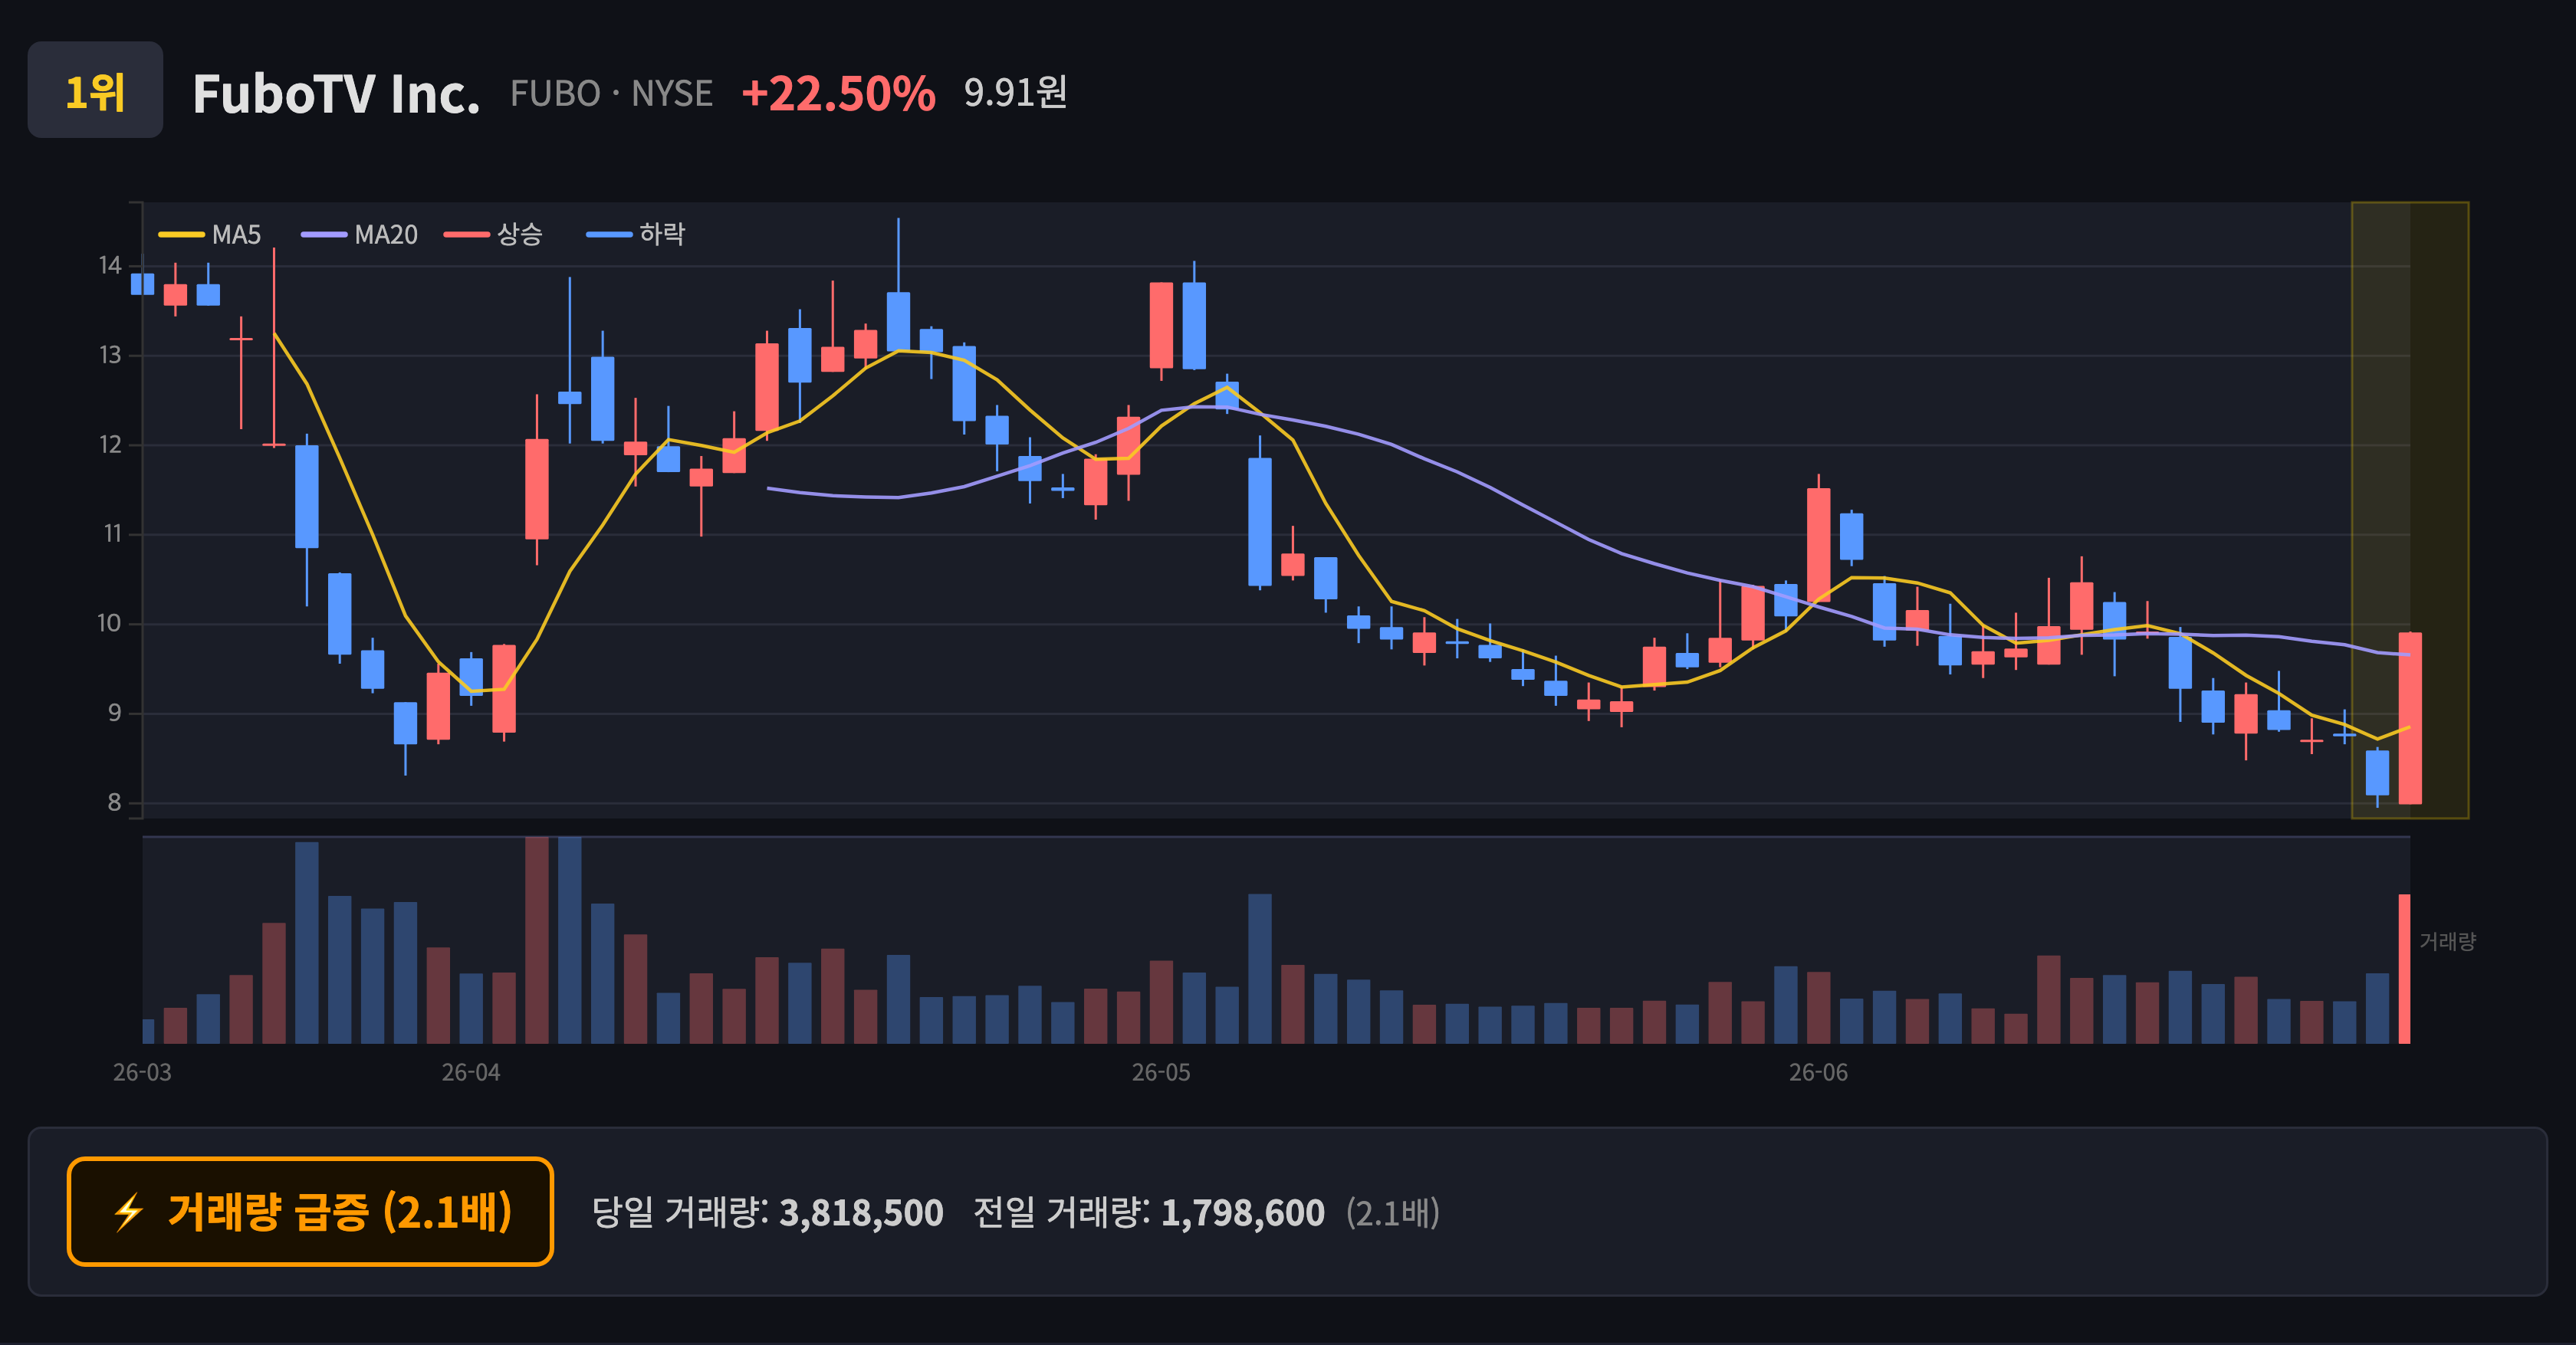This screenshot has height=1345, width=2576.
Task: Toggle the 상승 legend entry
Action: pyautogui.click(x=494, y=235)
